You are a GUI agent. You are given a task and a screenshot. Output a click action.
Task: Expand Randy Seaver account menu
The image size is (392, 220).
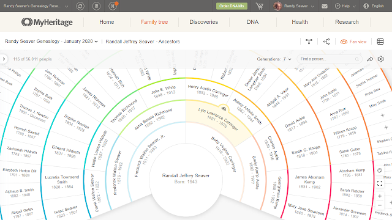coord(299,6)
